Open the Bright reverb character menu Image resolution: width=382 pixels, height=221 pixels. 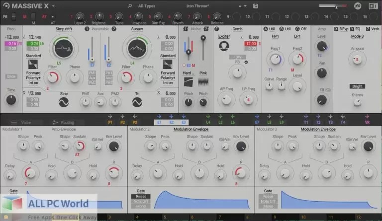tap(357, 86)
